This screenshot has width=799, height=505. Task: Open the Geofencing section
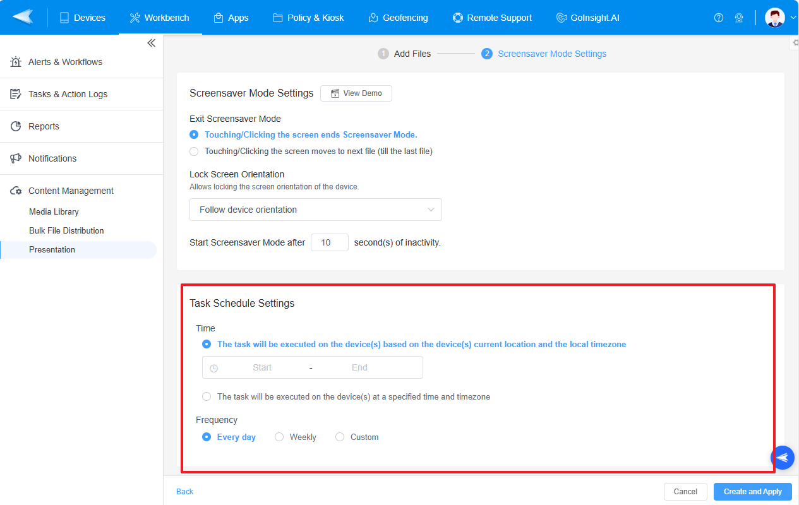[398, 17]
